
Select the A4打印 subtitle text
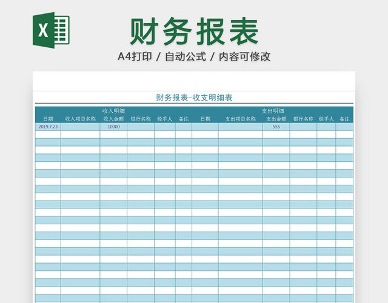point(135,56)
